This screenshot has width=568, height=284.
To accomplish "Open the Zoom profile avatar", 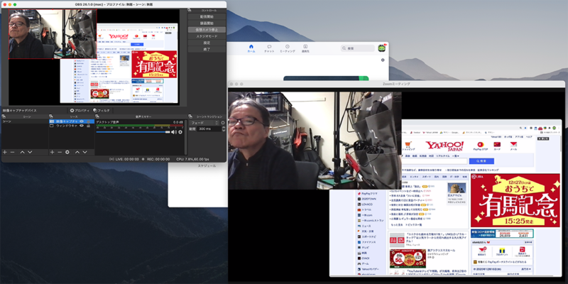I will [x=381, y=48].
